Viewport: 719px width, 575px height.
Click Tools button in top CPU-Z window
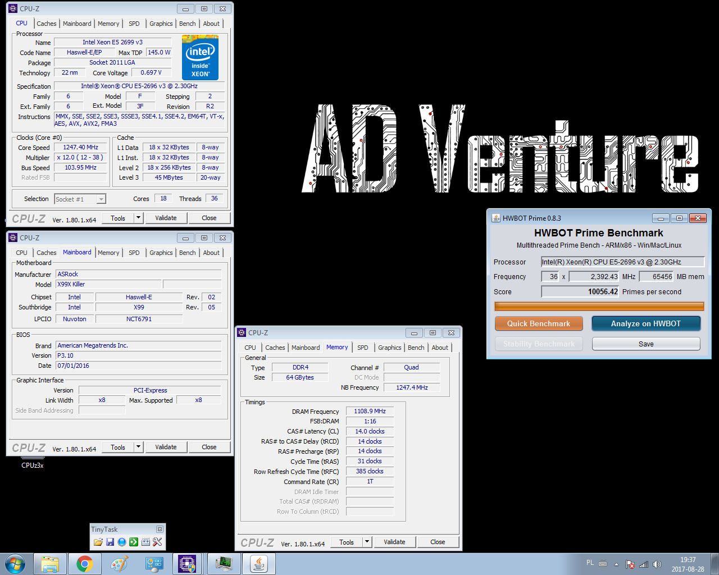(x=118, y=218)
